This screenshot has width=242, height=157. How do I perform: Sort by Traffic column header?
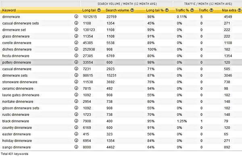203,10
